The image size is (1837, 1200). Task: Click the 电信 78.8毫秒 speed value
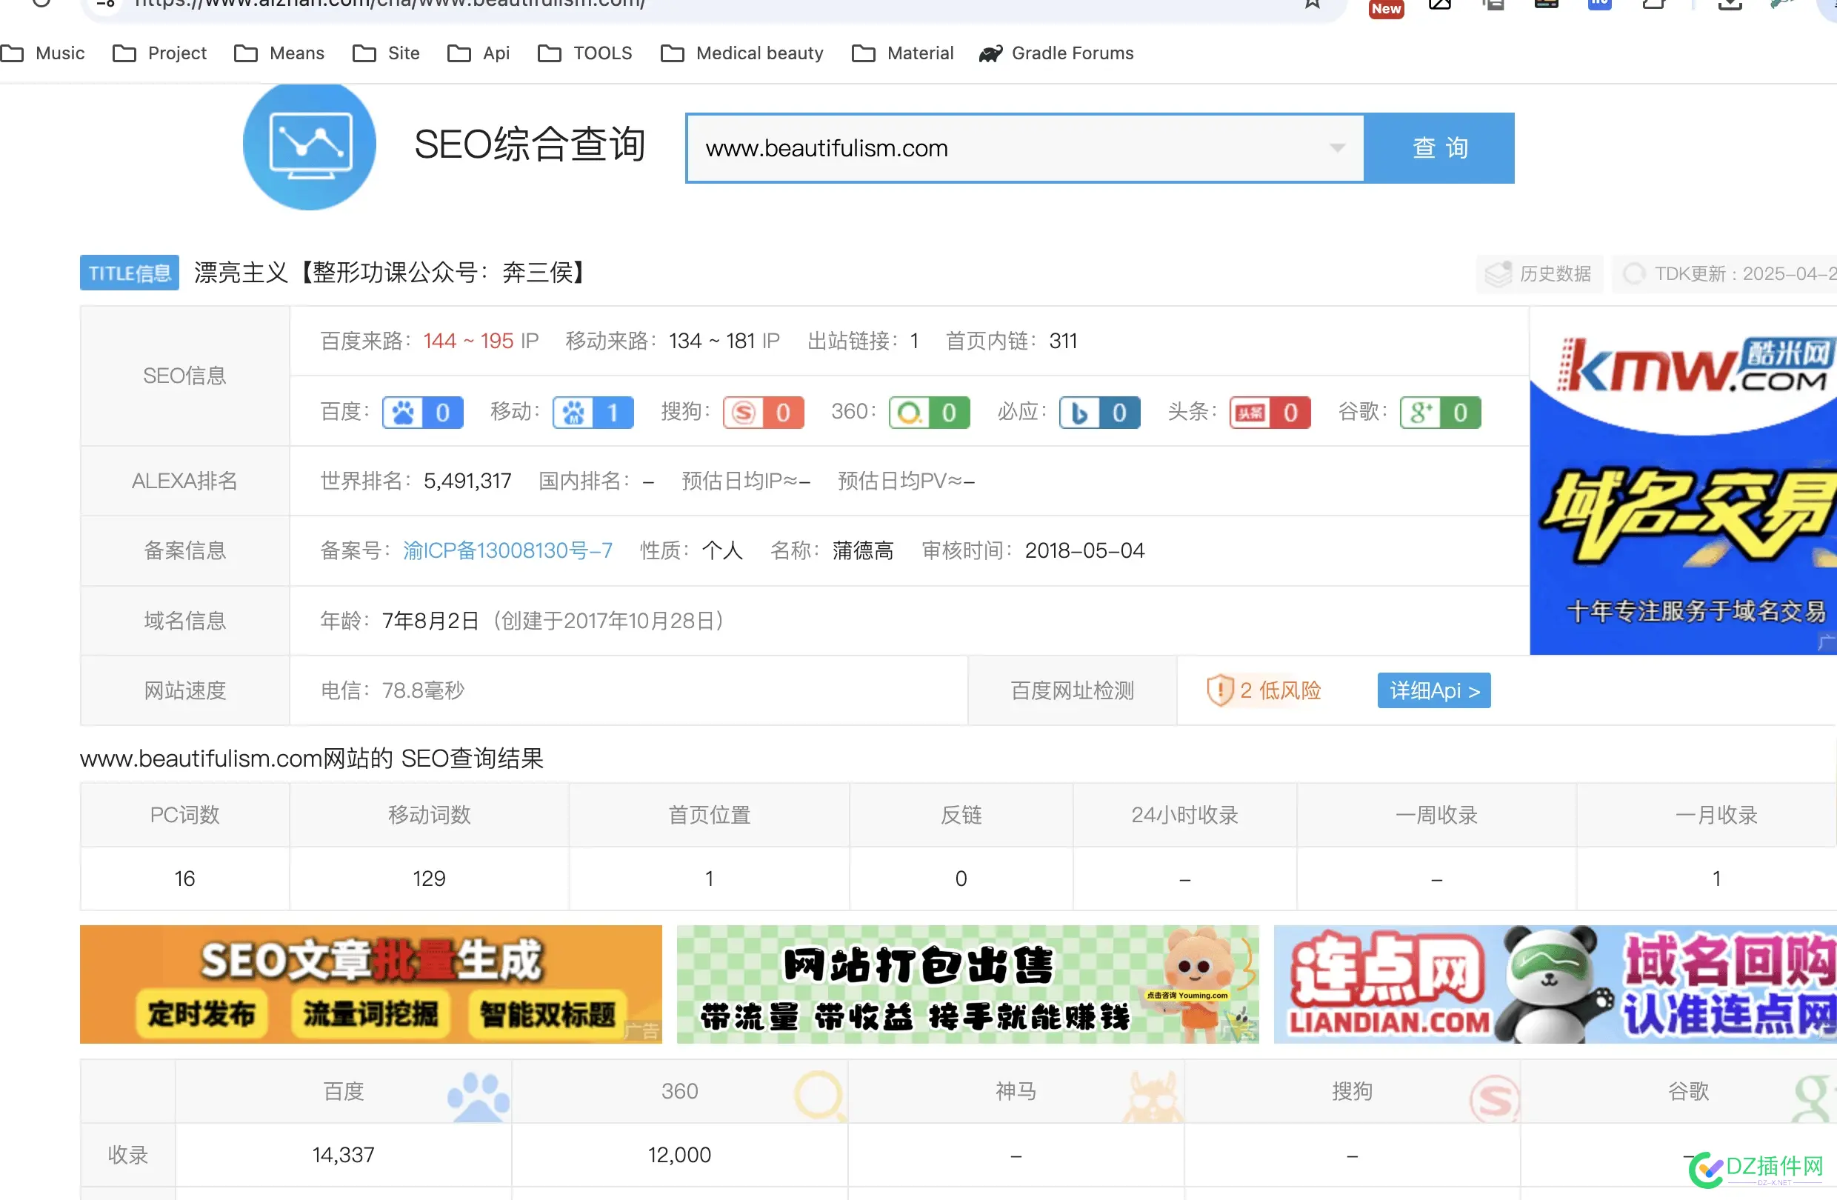(x=423, y=690)
